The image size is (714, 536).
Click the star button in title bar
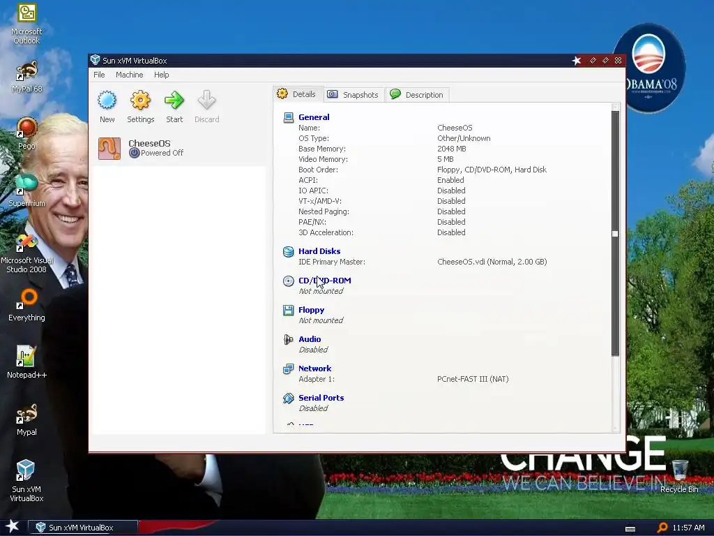click(577, 61)
